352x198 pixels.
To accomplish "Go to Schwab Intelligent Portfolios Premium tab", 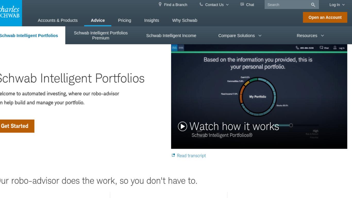I will tap(101, 35).
